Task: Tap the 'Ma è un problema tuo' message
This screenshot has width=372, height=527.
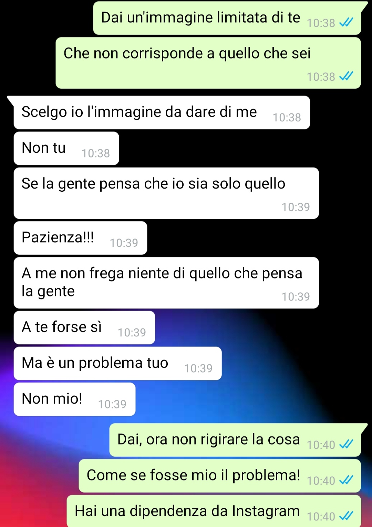Action: point(118,364)
